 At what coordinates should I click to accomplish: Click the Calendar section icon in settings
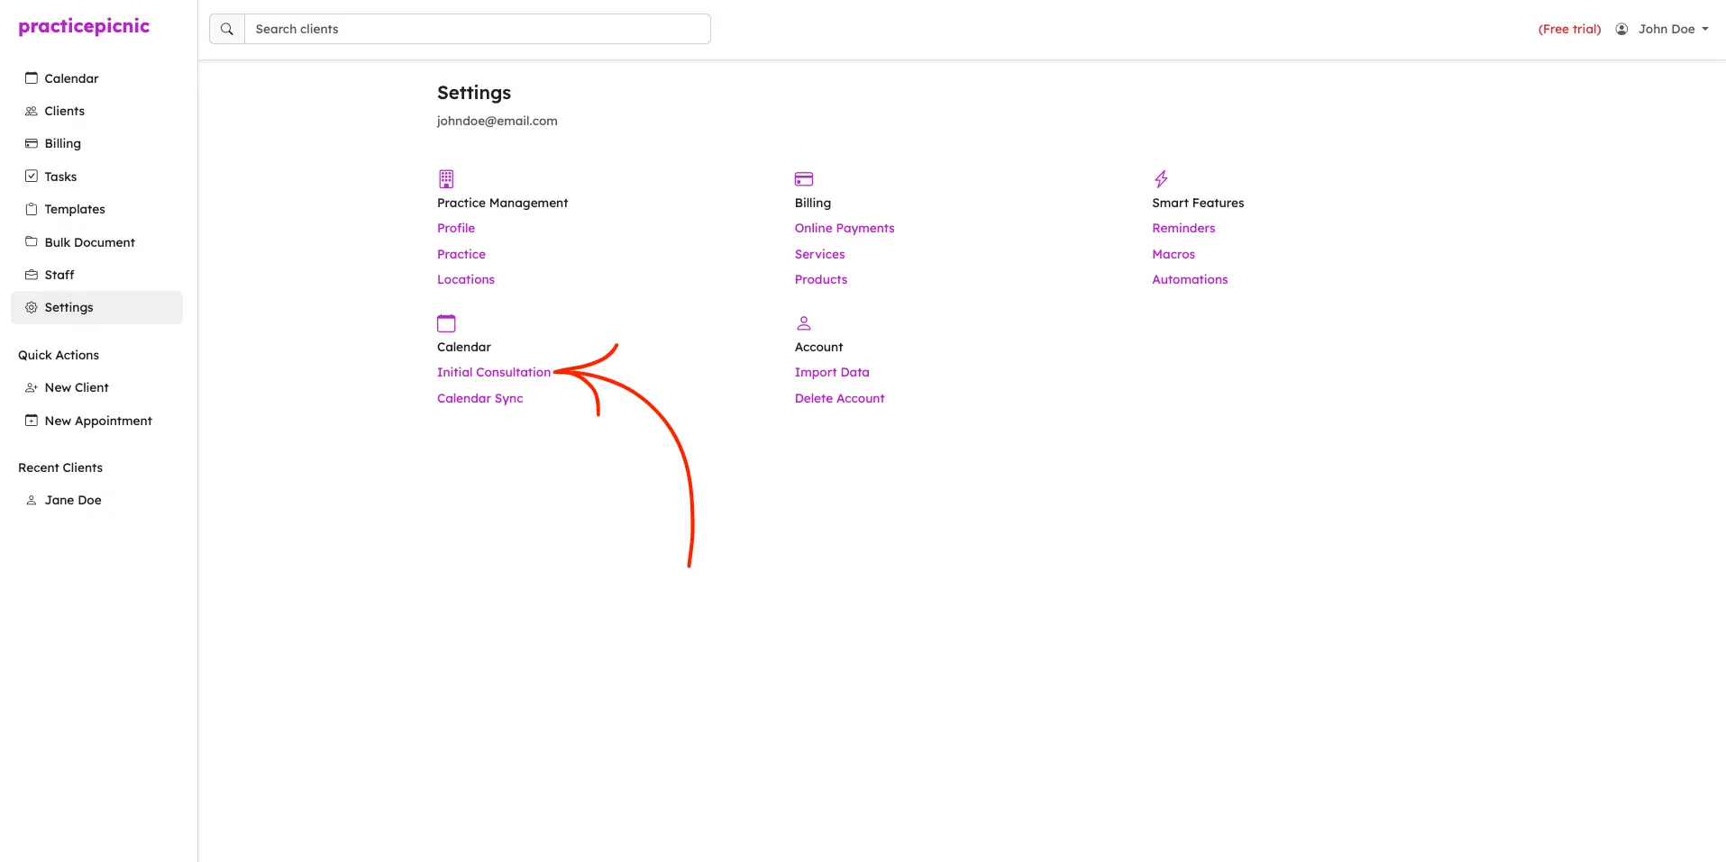pyautogui.click(x=446, y=322)
